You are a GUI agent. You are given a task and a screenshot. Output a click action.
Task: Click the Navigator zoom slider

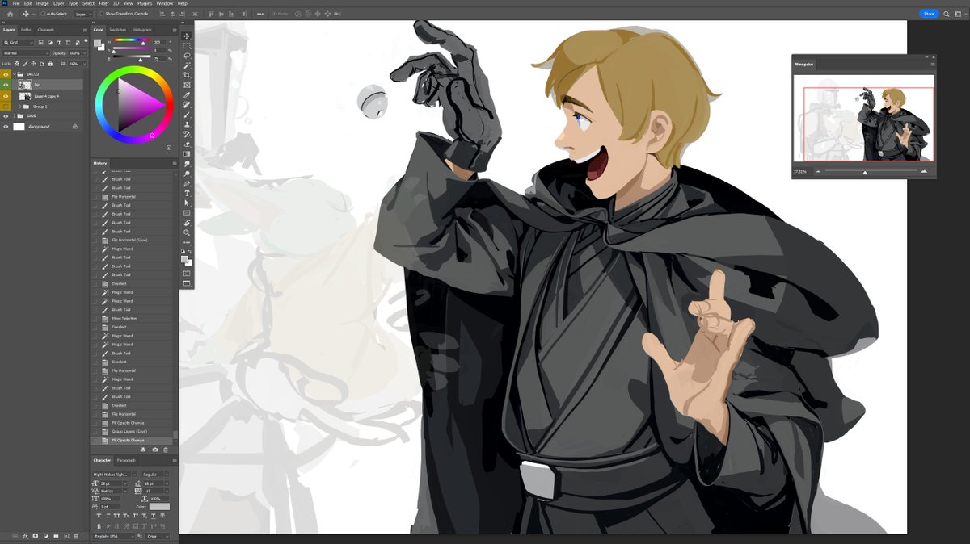[x=870, y=172]
